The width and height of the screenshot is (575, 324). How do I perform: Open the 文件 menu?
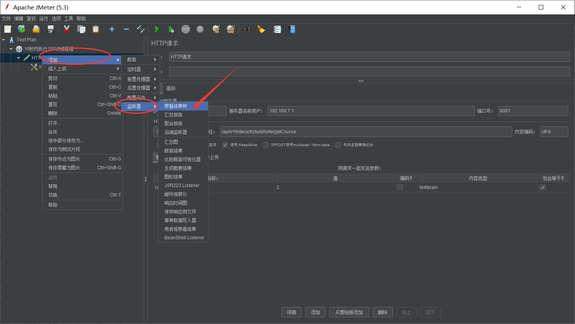tap(6, 19)
